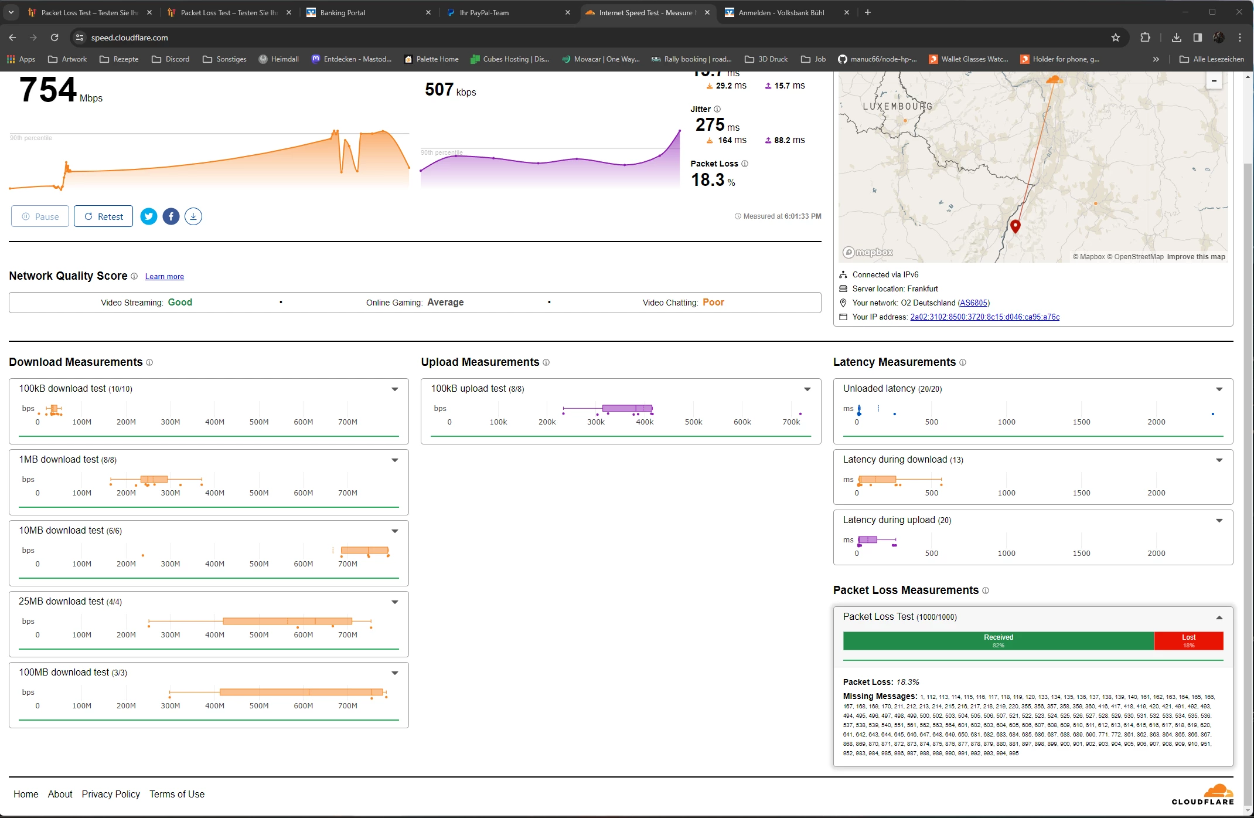
Task: Click info icon next to Jitter
Action: [x=717, y=109]
